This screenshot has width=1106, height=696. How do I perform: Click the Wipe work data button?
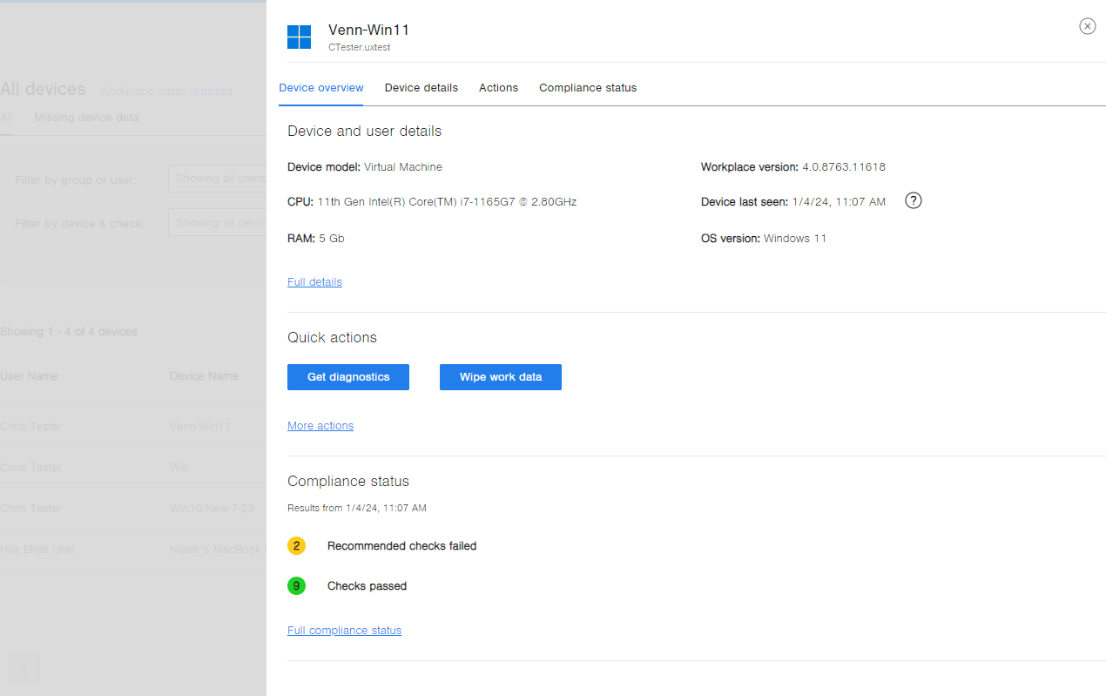[x=501, y=377]
